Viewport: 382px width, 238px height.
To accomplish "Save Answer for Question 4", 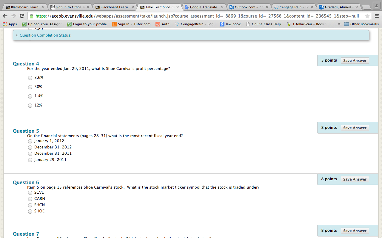I will (355, 61).
